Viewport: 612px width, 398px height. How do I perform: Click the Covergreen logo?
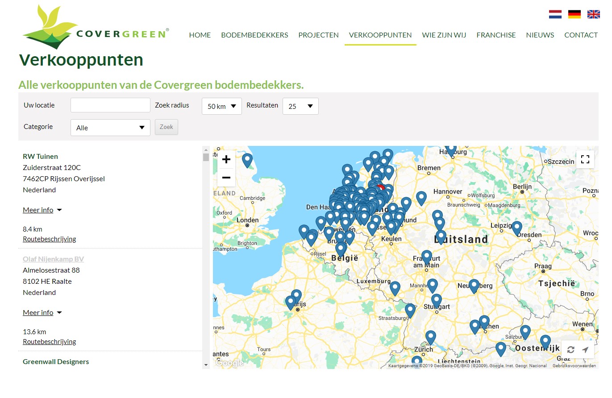[96, 27]
